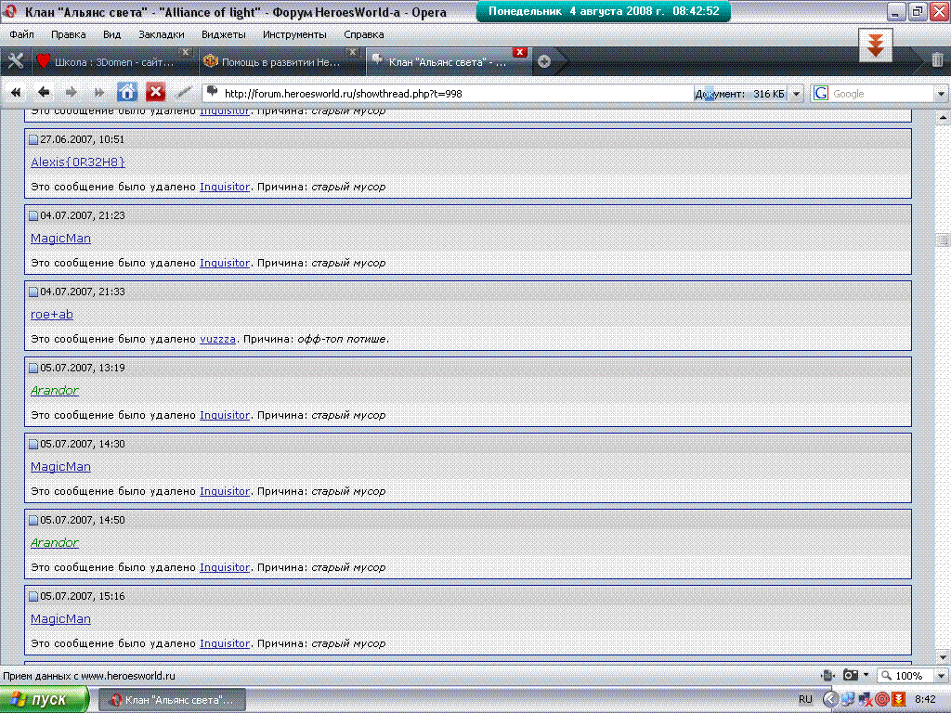The height and width of the screenshot is (713, 951).
Task: Expand hidden tray icons arrow
Action: tap(831, 699)
